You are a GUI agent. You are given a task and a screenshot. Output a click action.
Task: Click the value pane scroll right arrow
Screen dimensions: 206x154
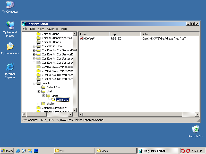(x=197, y=114)
